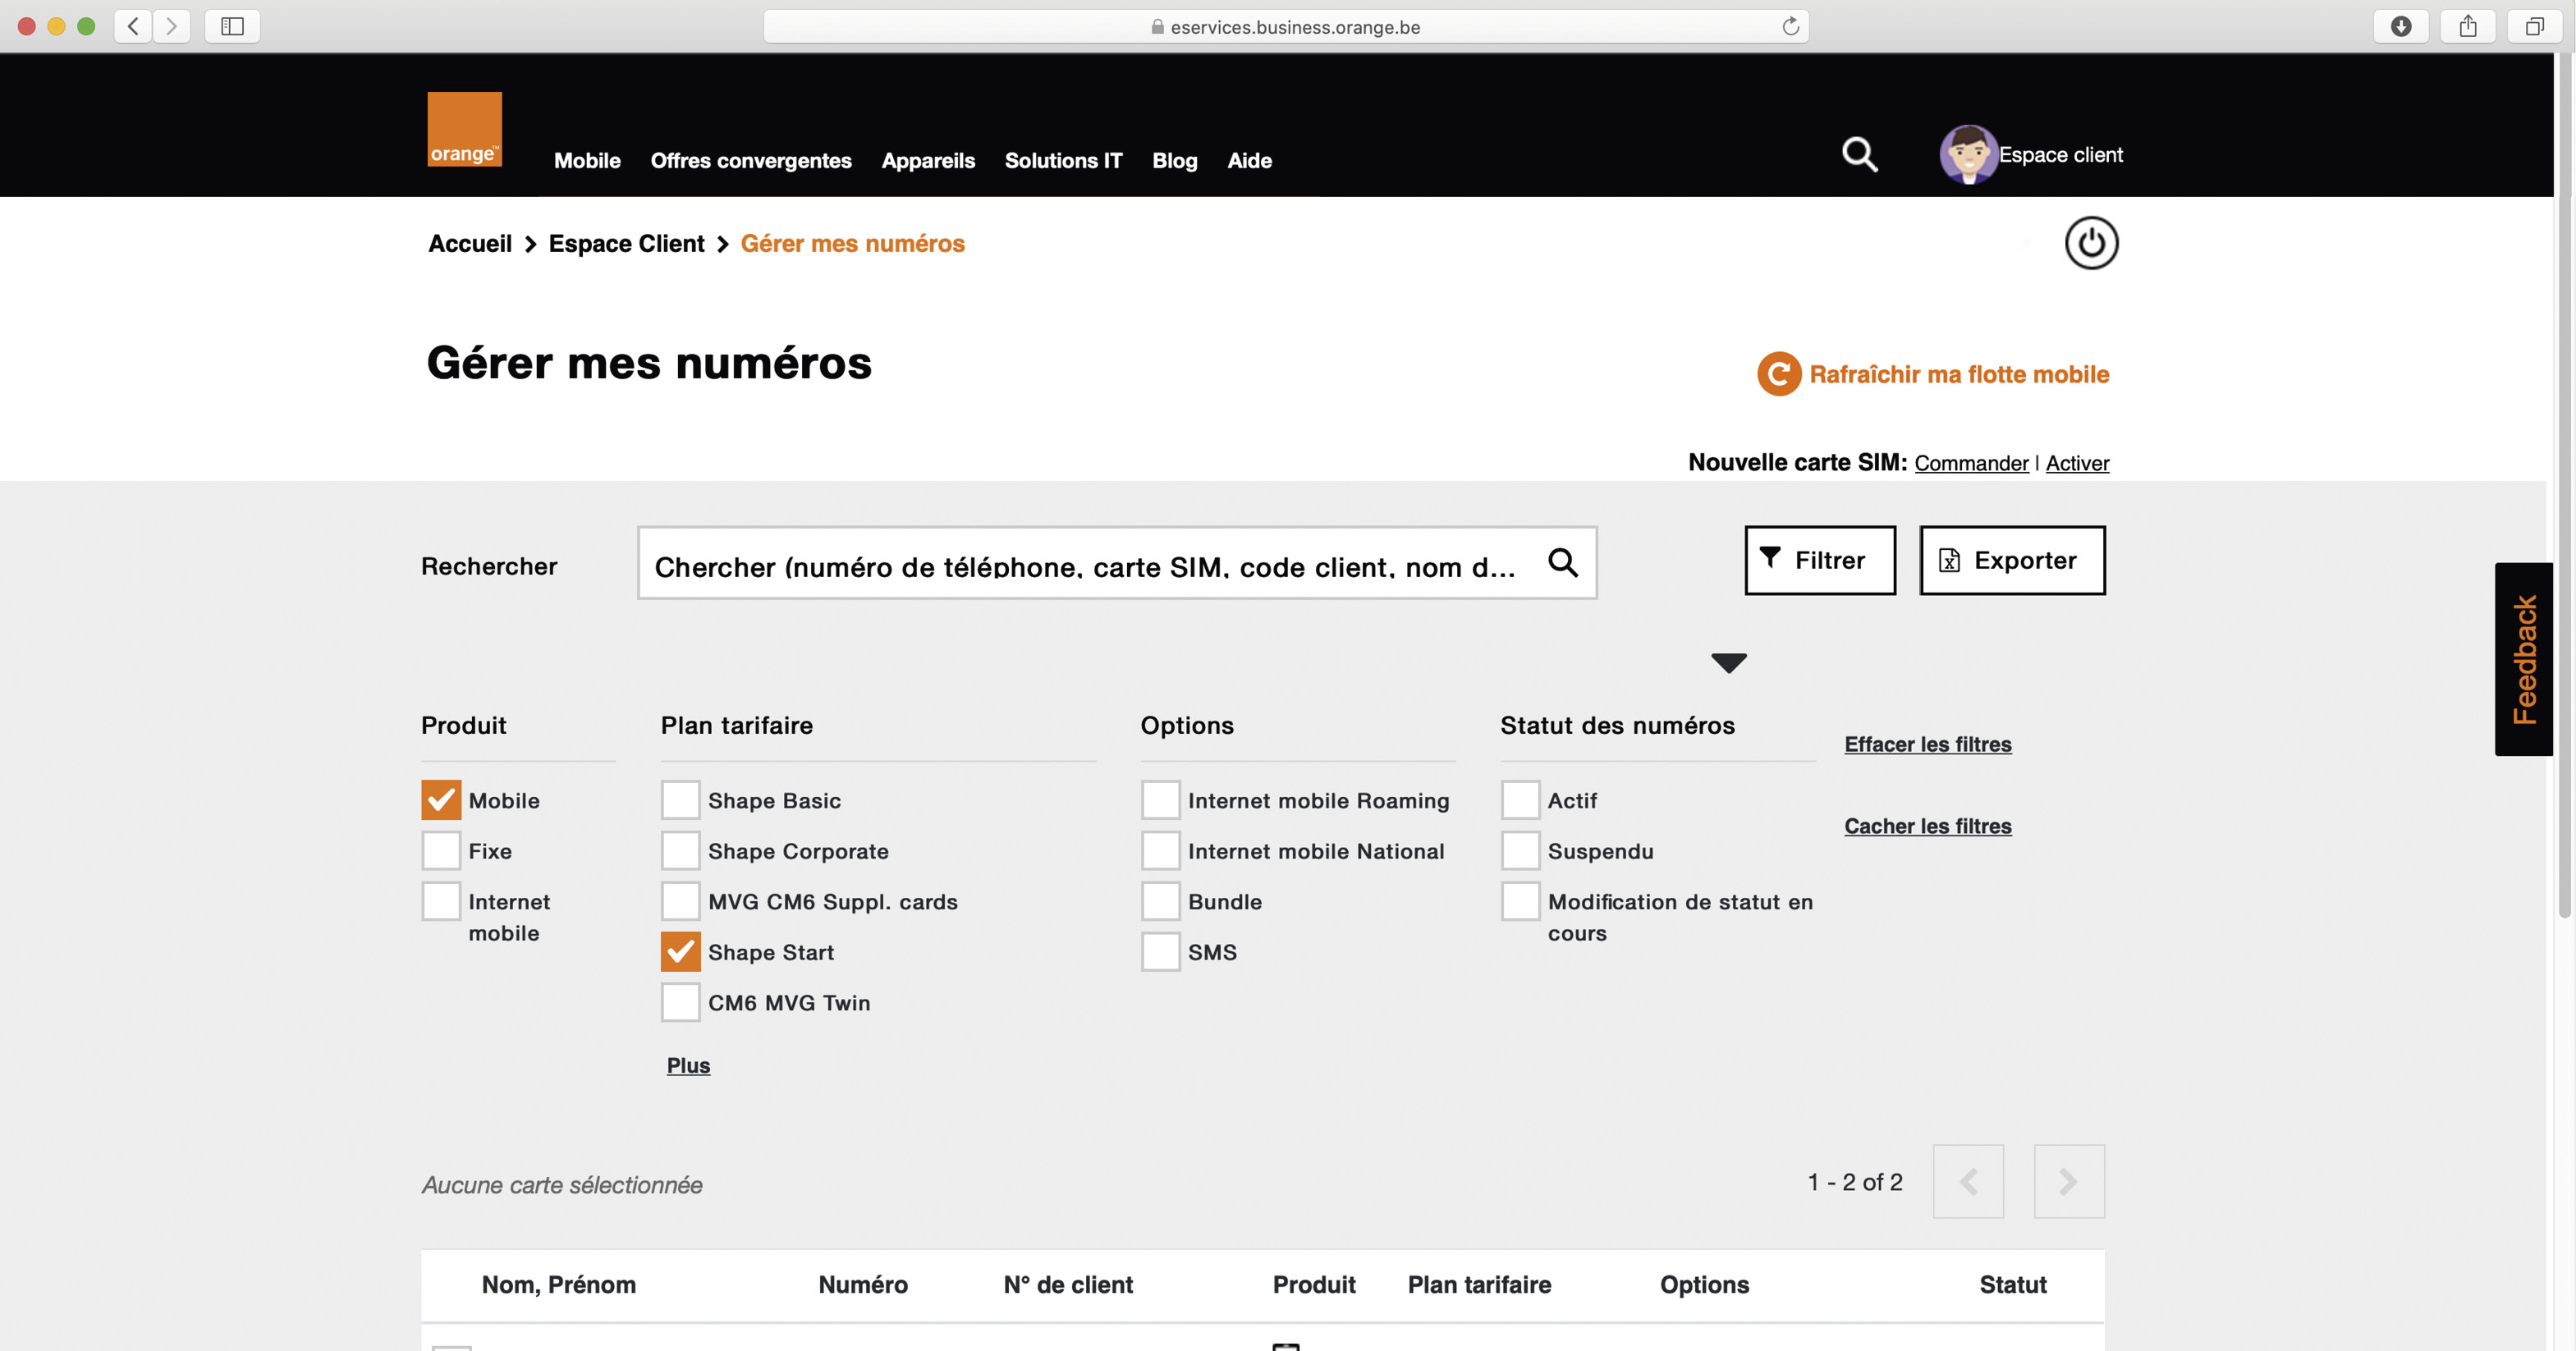Click the Espace client avatar icon
The height and width of the screenshot is (1351, 2576).
1966,155
